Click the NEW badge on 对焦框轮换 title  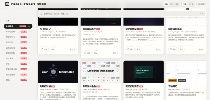pyautogui.click(x=53, y=86)
